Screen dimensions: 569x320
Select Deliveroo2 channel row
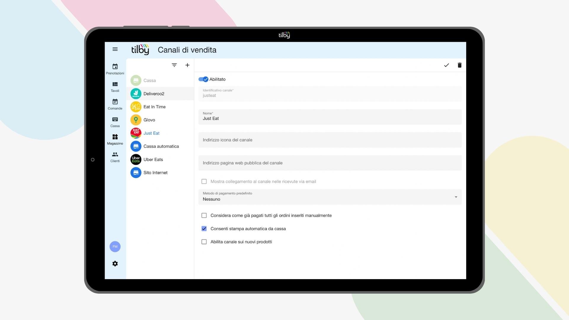160,94
